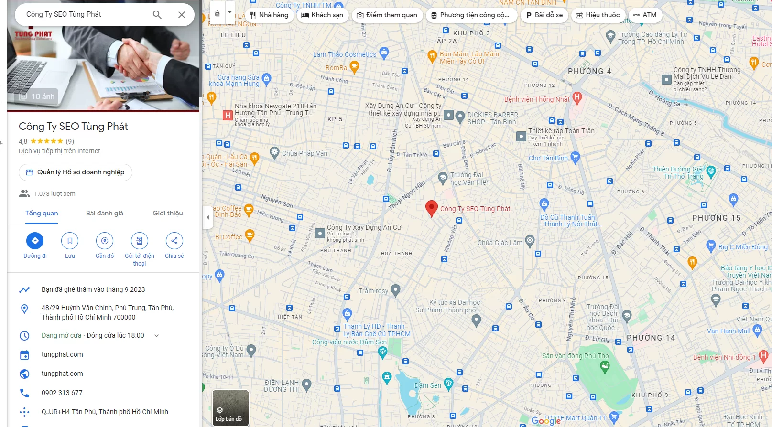Filter map by Hiệu thuốc
The image size is (772, 427).
598,15
